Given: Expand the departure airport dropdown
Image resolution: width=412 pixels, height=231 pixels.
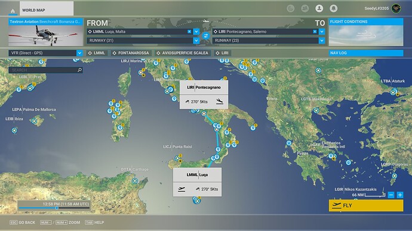Looking at the screenshot, I should click(196, 32).
